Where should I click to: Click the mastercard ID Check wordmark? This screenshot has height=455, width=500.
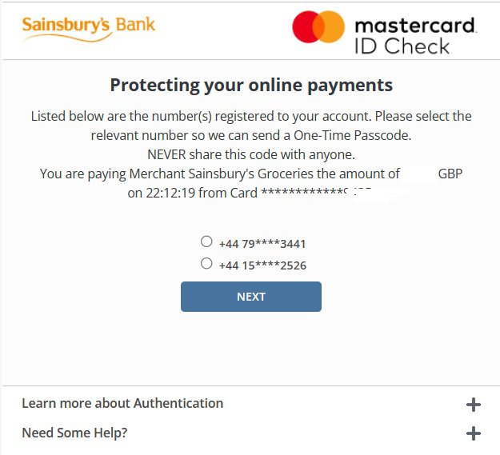pos(416,36)
